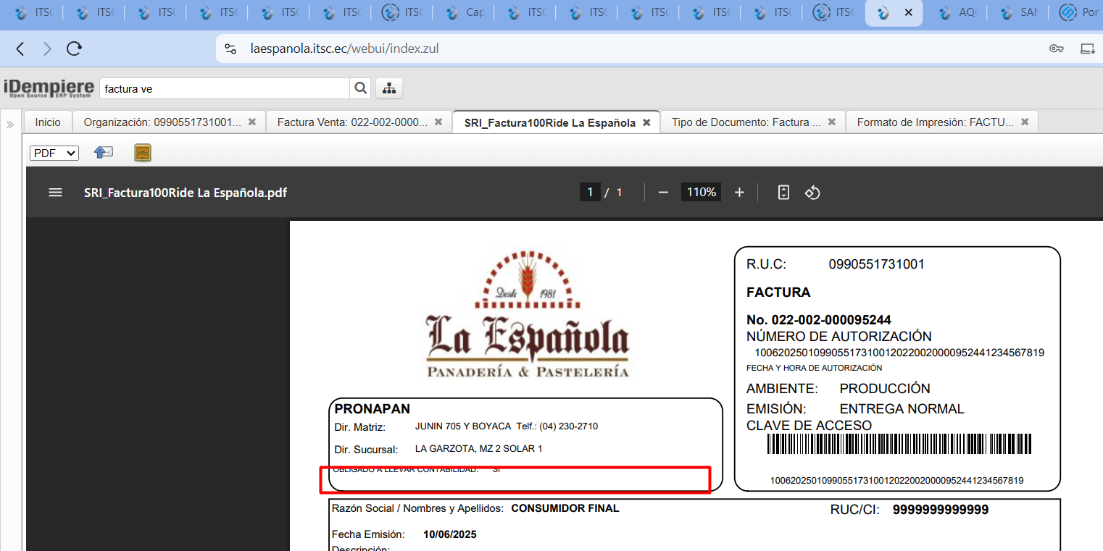Image resolution: width=1103 pixels, height=551 pixels.
Task: Close the Tipo de Documento tab
Action: pyautogui.click(x=832, y=122)
